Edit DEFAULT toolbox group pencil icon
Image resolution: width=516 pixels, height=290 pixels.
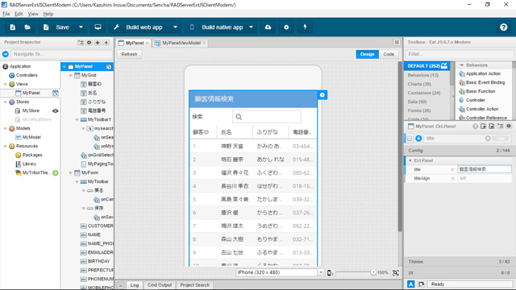tap(444, 65)
